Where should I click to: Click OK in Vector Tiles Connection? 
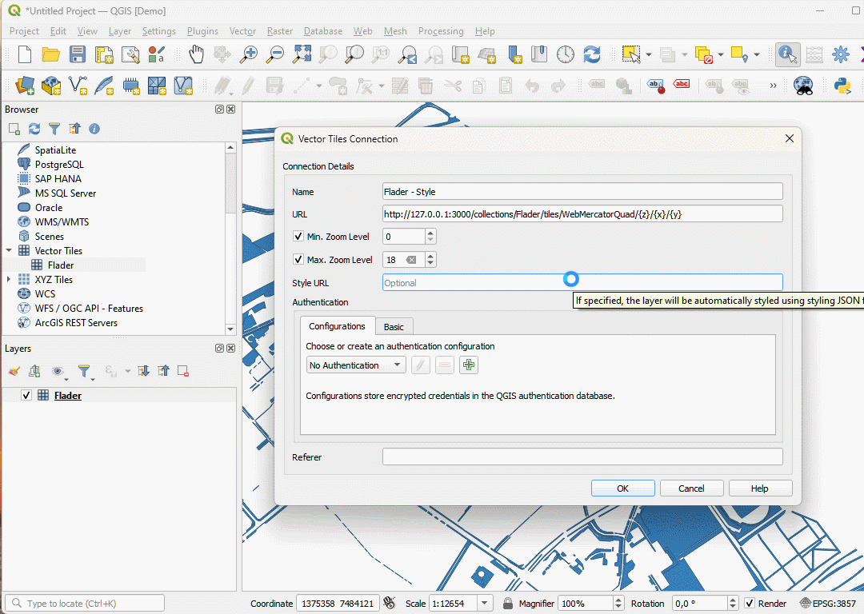[x=622, y=488]
